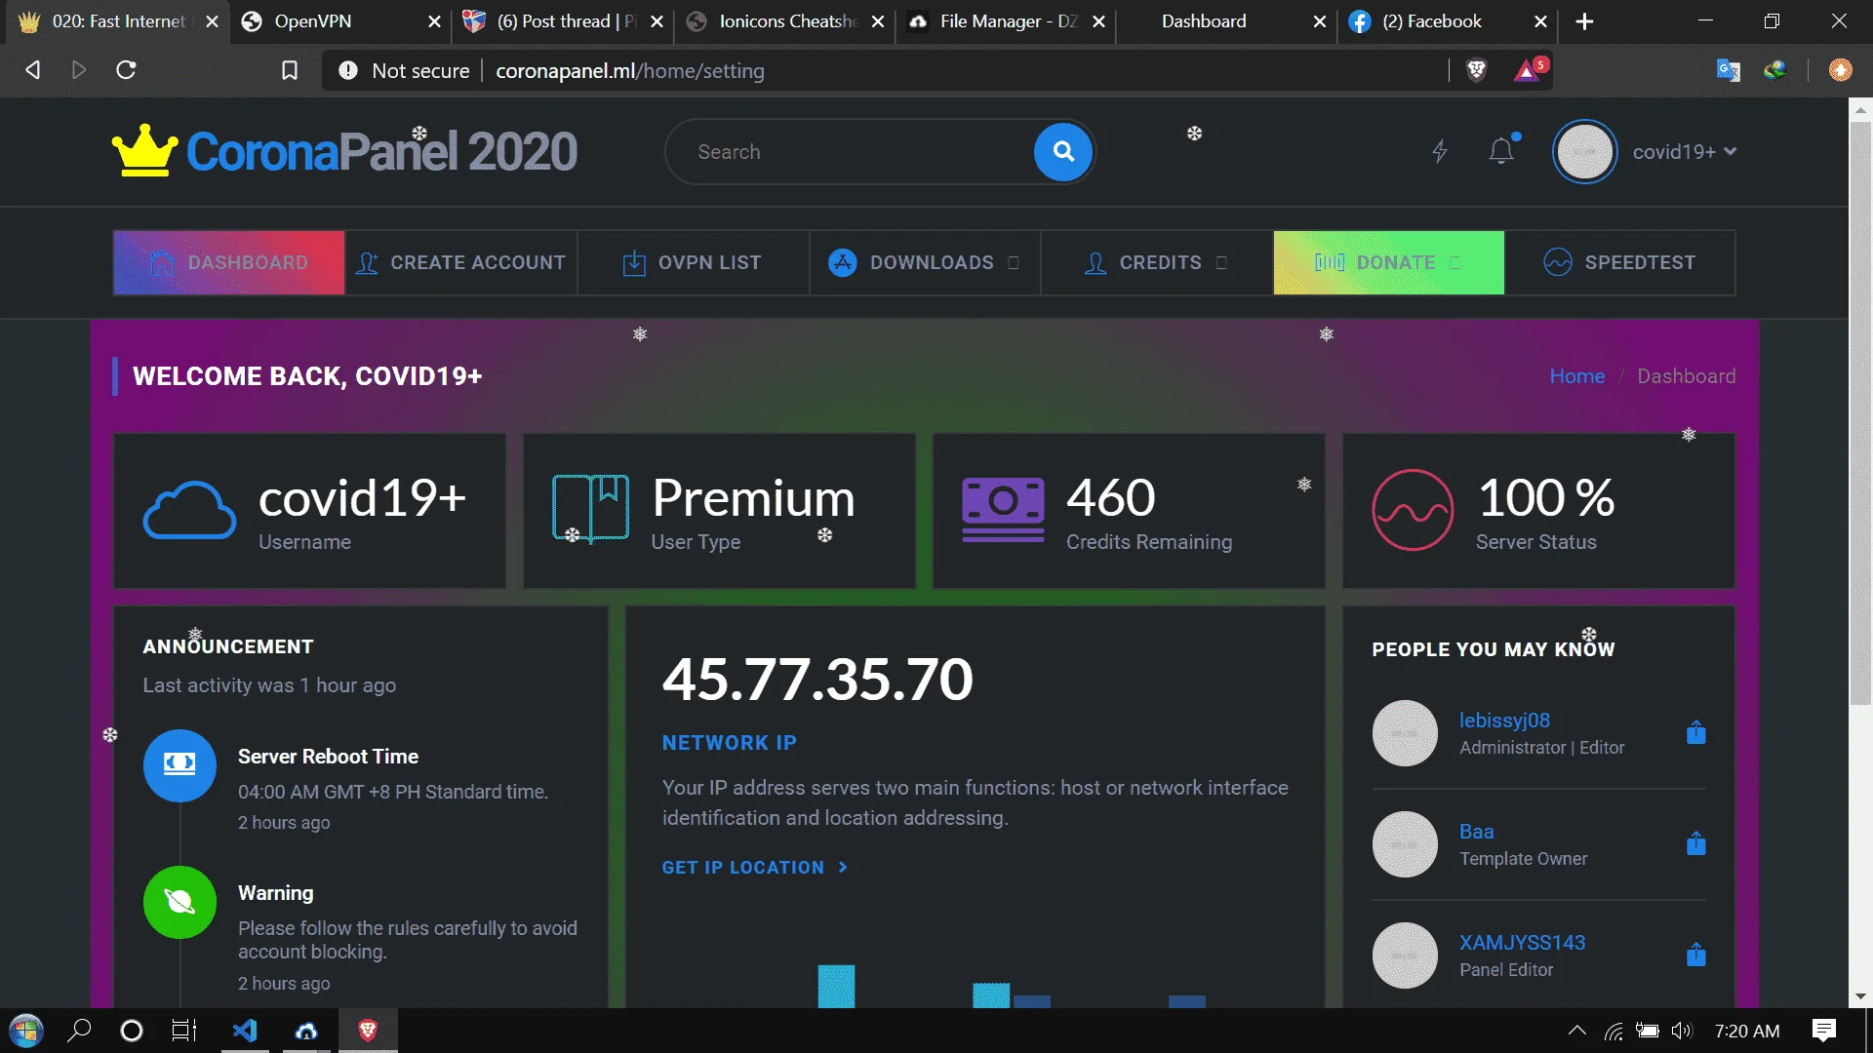The width and height of the screenshot is (1873, 1053).
Task: Expand the covid19+ user dropdown
Action: coord(1685,152)
